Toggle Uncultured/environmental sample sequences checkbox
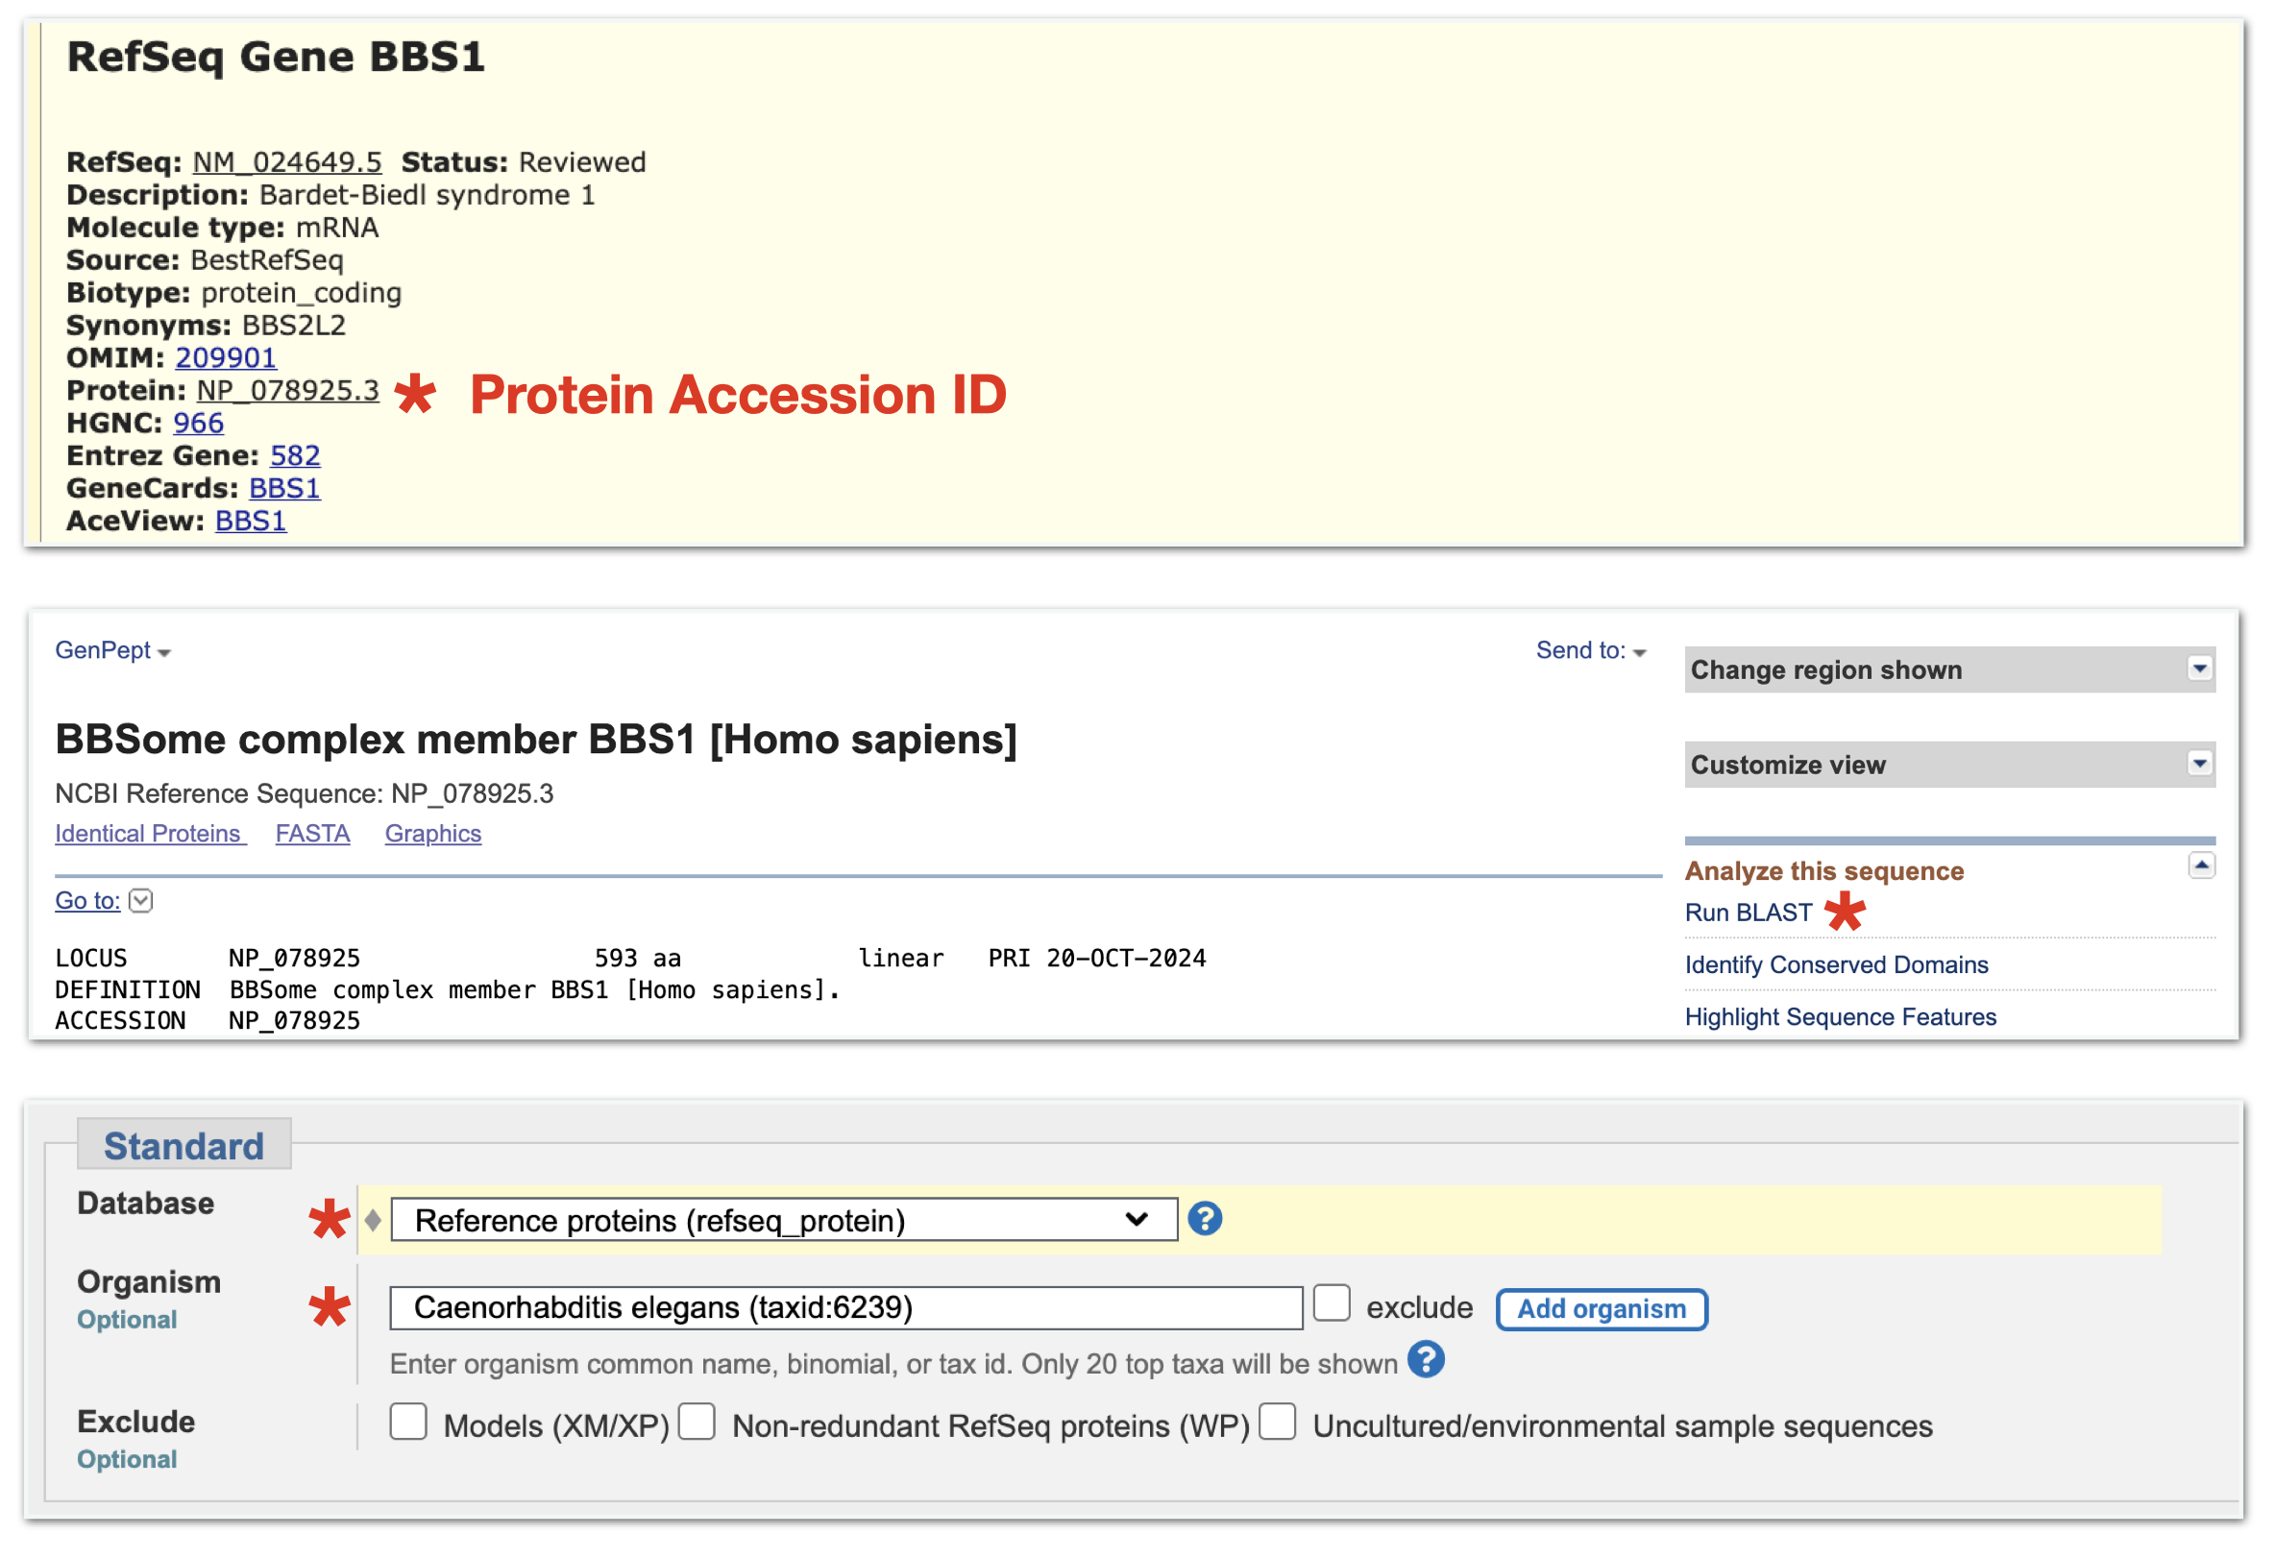The height and width of the screenshot is (1558, 2275). [1278, 1422]
